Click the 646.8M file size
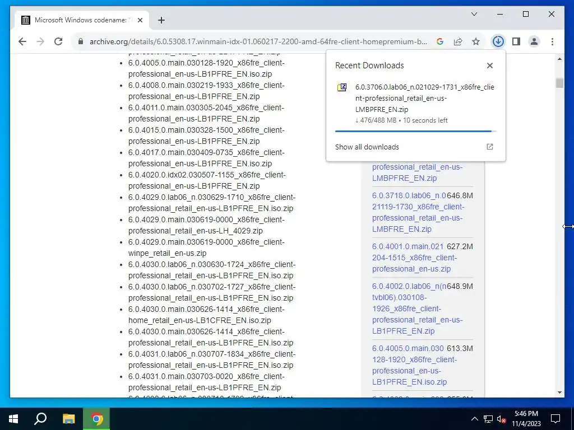 460,195
